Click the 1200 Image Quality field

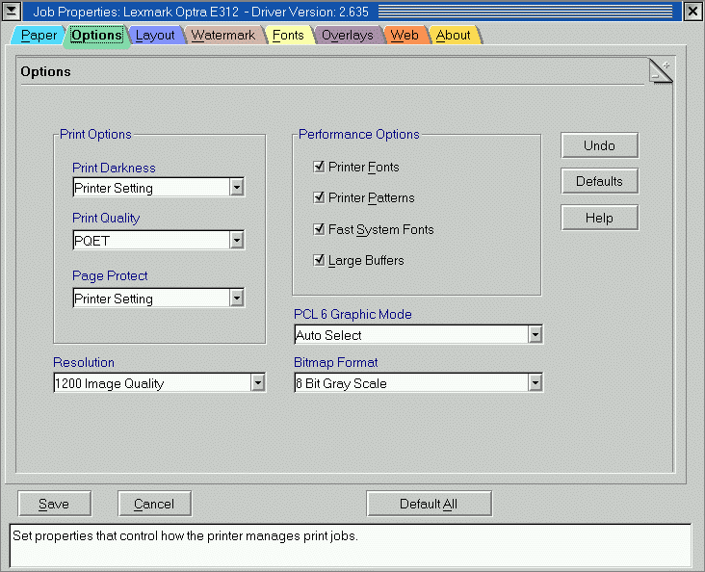(152, 382)
